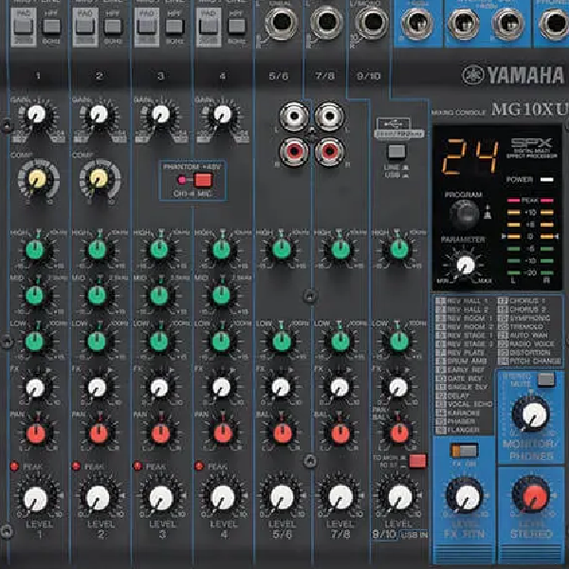
Task: Click the green LOW EQ knob on channel 7/8
Action: pos(340,341)
